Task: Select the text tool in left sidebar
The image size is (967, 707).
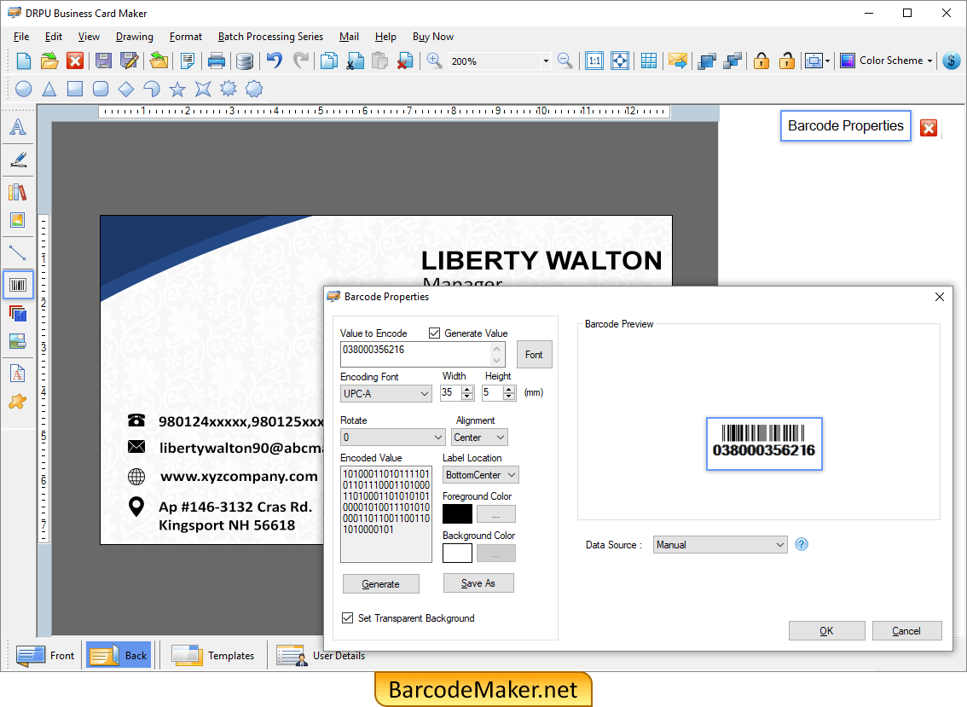Action: click(x=18, y=127)
